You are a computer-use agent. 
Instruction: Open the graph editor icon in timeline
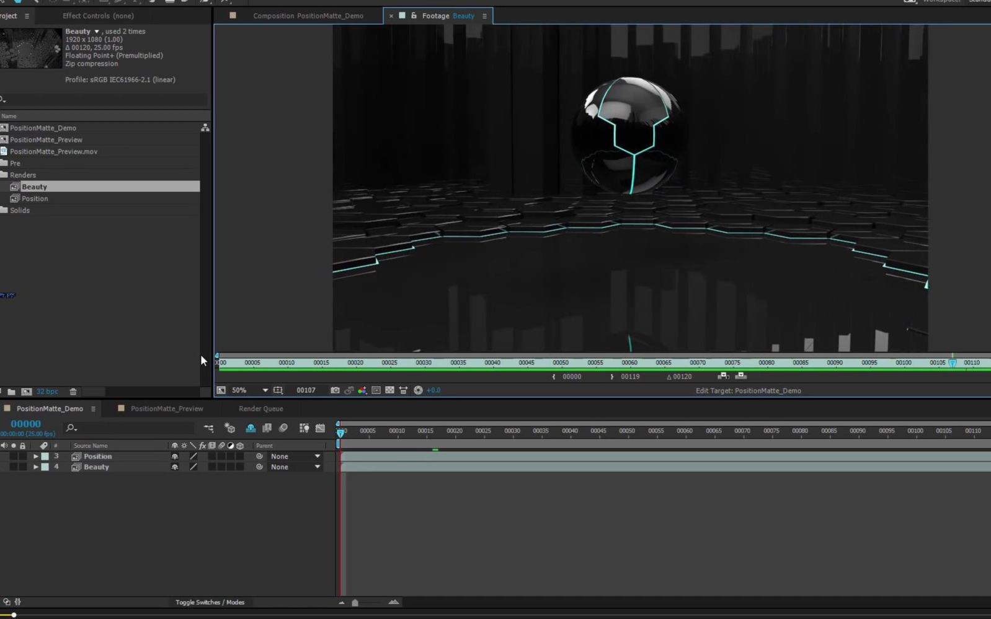(320, 428)
